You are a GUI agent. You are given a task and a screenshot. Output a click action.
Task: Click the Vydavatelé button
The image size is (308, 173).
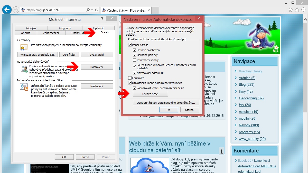click(97, 55)
